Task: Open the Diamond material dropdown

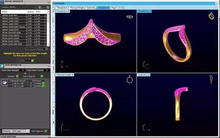Action: pos(28,131)
